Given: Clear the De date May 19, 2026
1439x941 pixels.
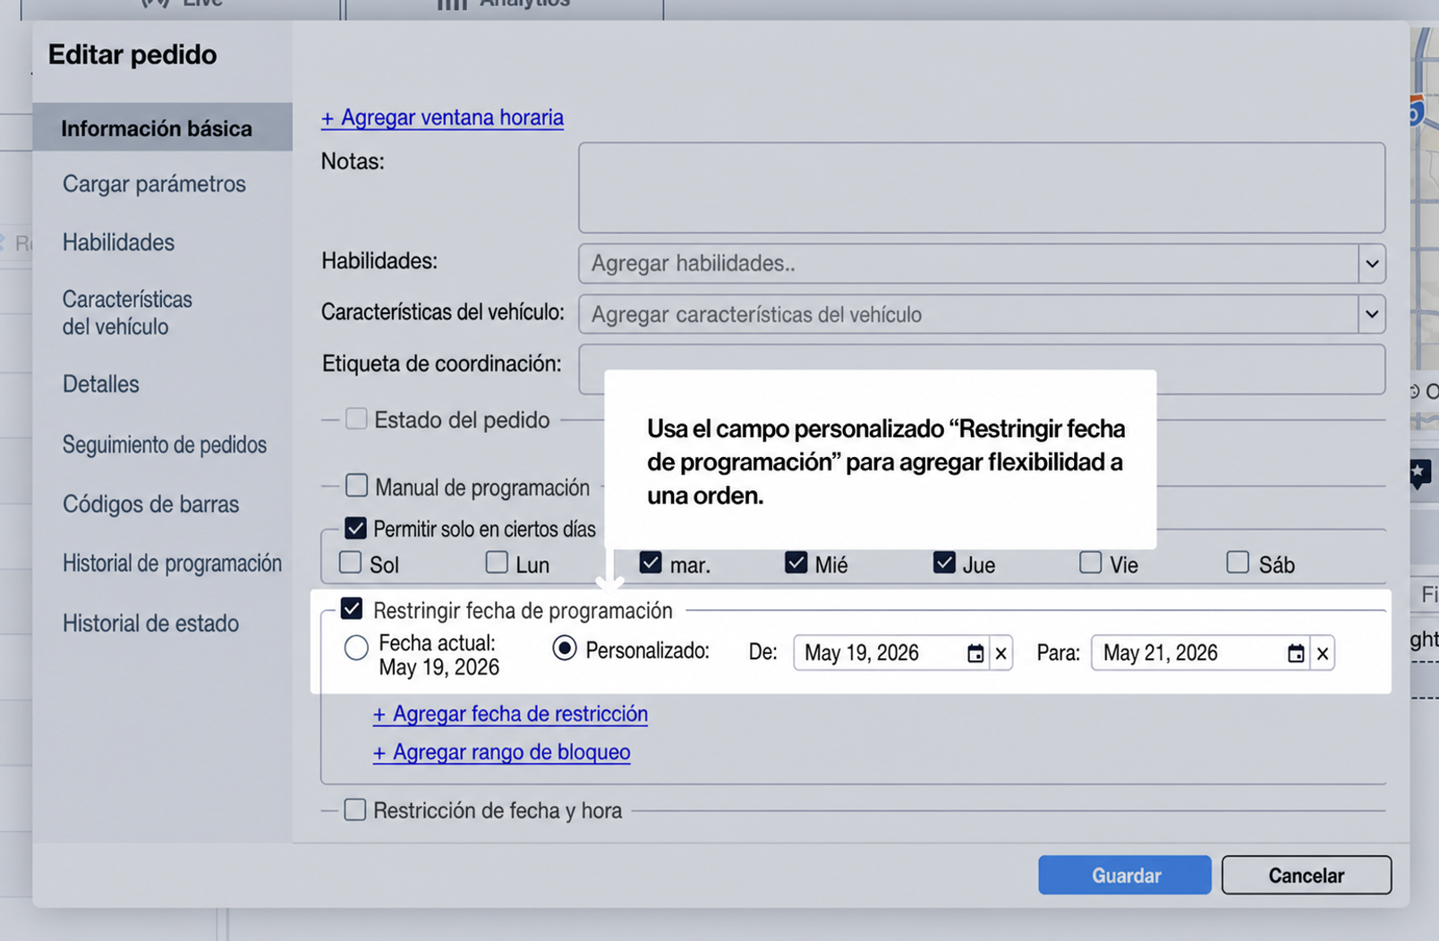Looking at the screenshot, I should [1000, 654].
